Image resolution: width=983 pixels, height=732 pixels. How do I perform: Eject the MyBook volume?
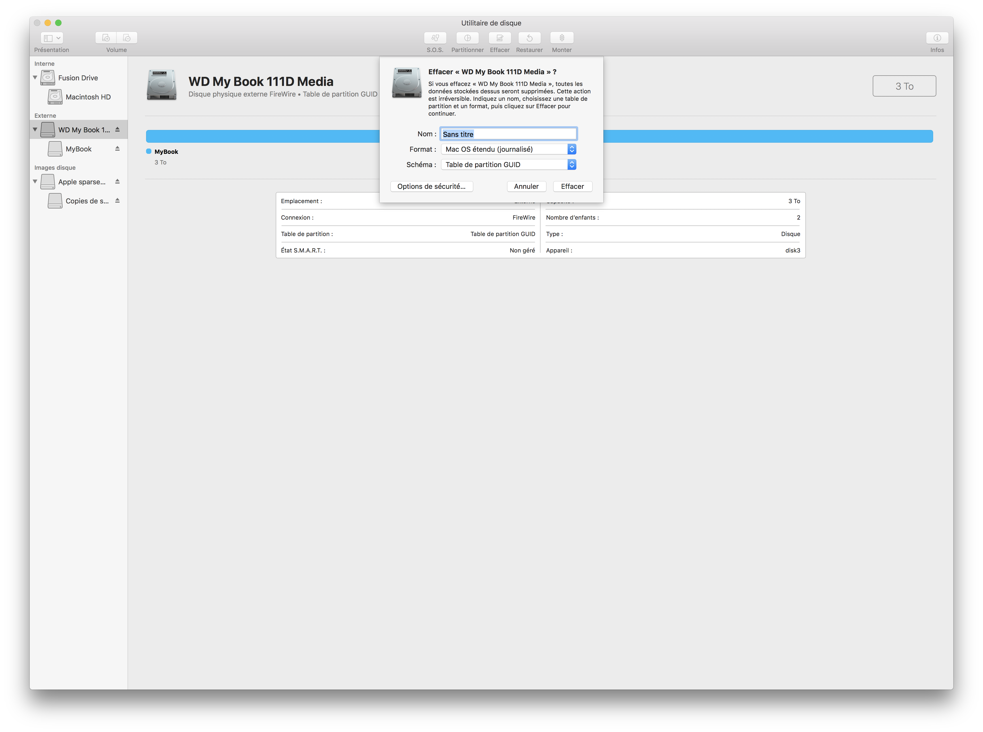pyautogui.click(x=117, y=149)
